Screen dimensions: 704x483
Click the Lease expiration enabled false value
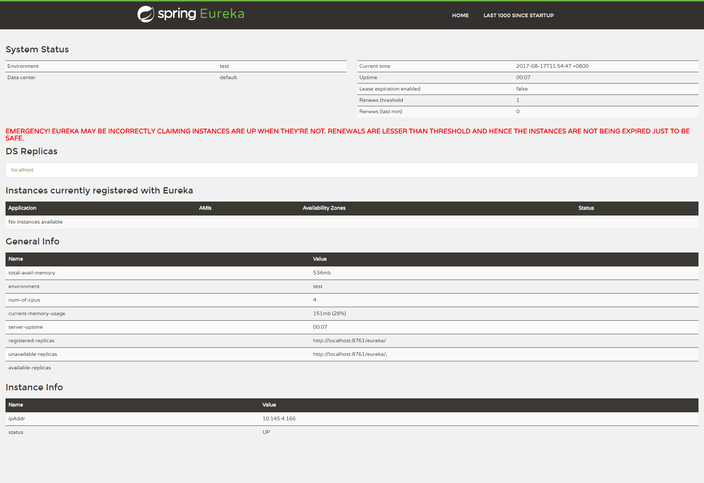522,89
